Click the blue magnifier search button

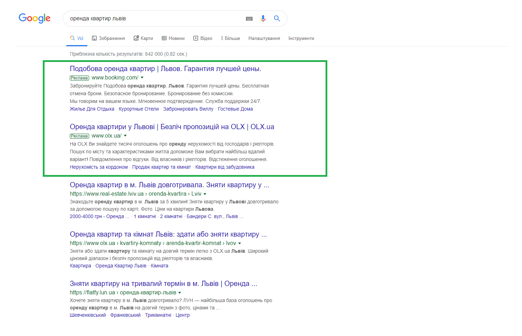coord(277,19)
